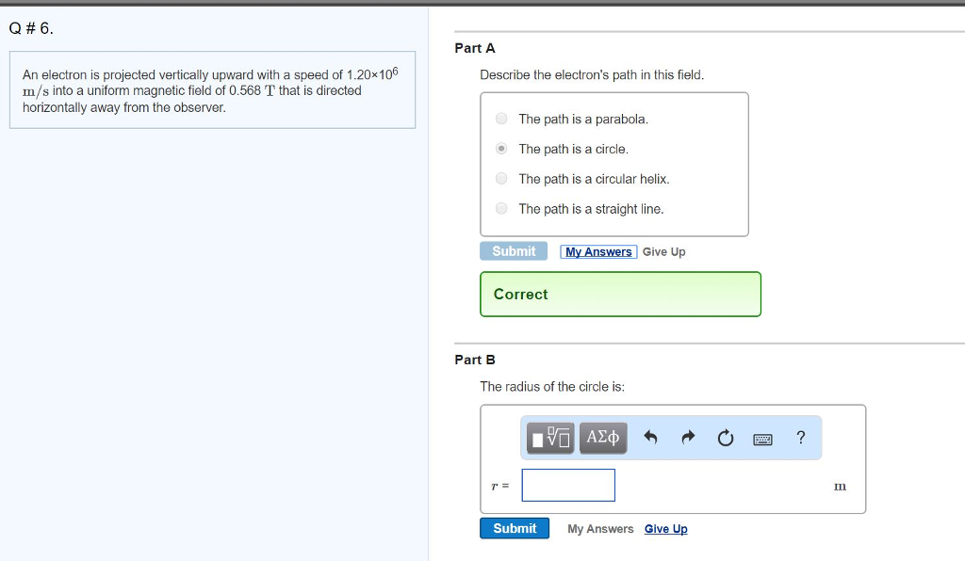This screenshot has height=561, width=965.
Task: Click the undo arrow in equation toolbar
Action: coord(650,437)
